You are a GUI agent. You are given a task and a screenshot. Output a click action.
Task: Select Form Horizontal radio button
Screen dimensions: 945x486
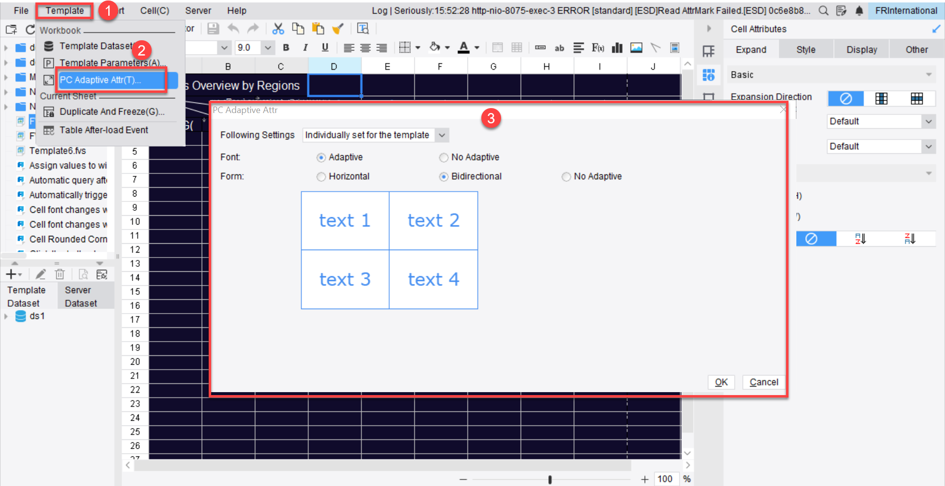click(x=321, y=176)
